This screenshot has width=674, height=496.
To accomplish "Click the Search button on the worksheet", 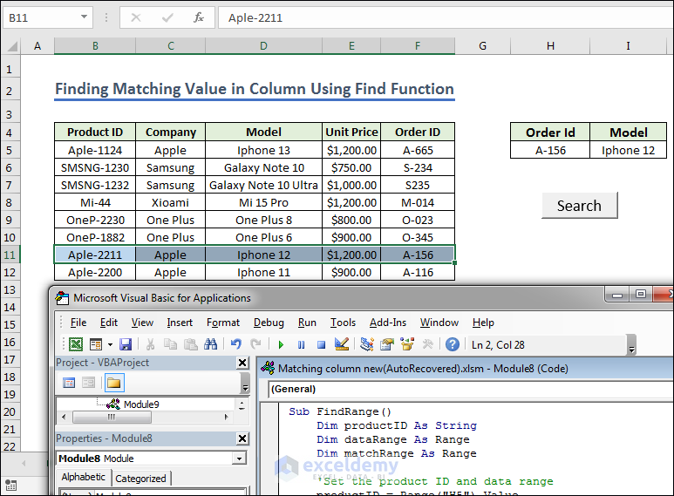I will tap(579, 206).
